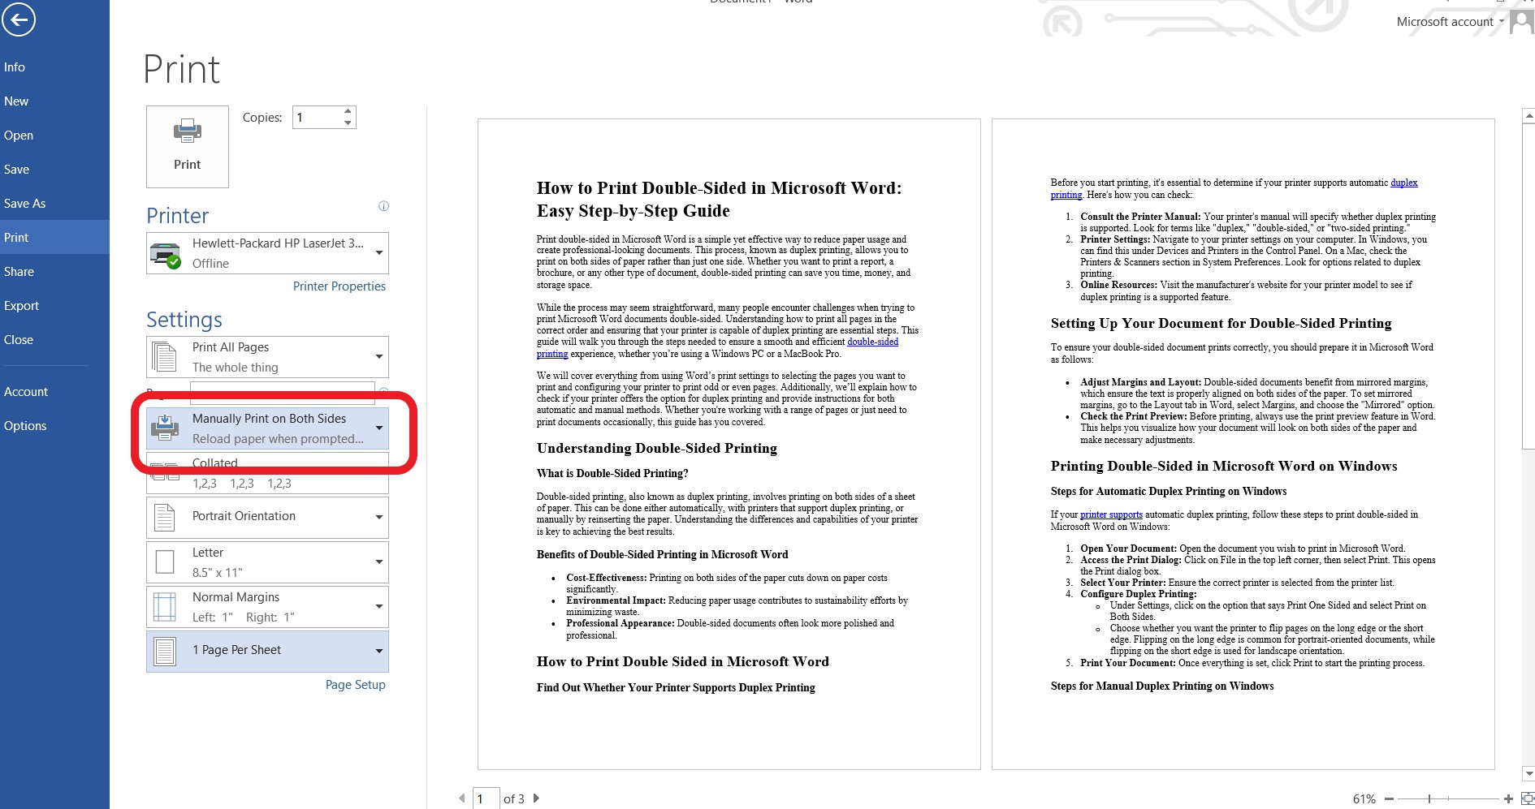Click the page number input field
This screenshot has height=809, width=1535.
tap(486, 798)
